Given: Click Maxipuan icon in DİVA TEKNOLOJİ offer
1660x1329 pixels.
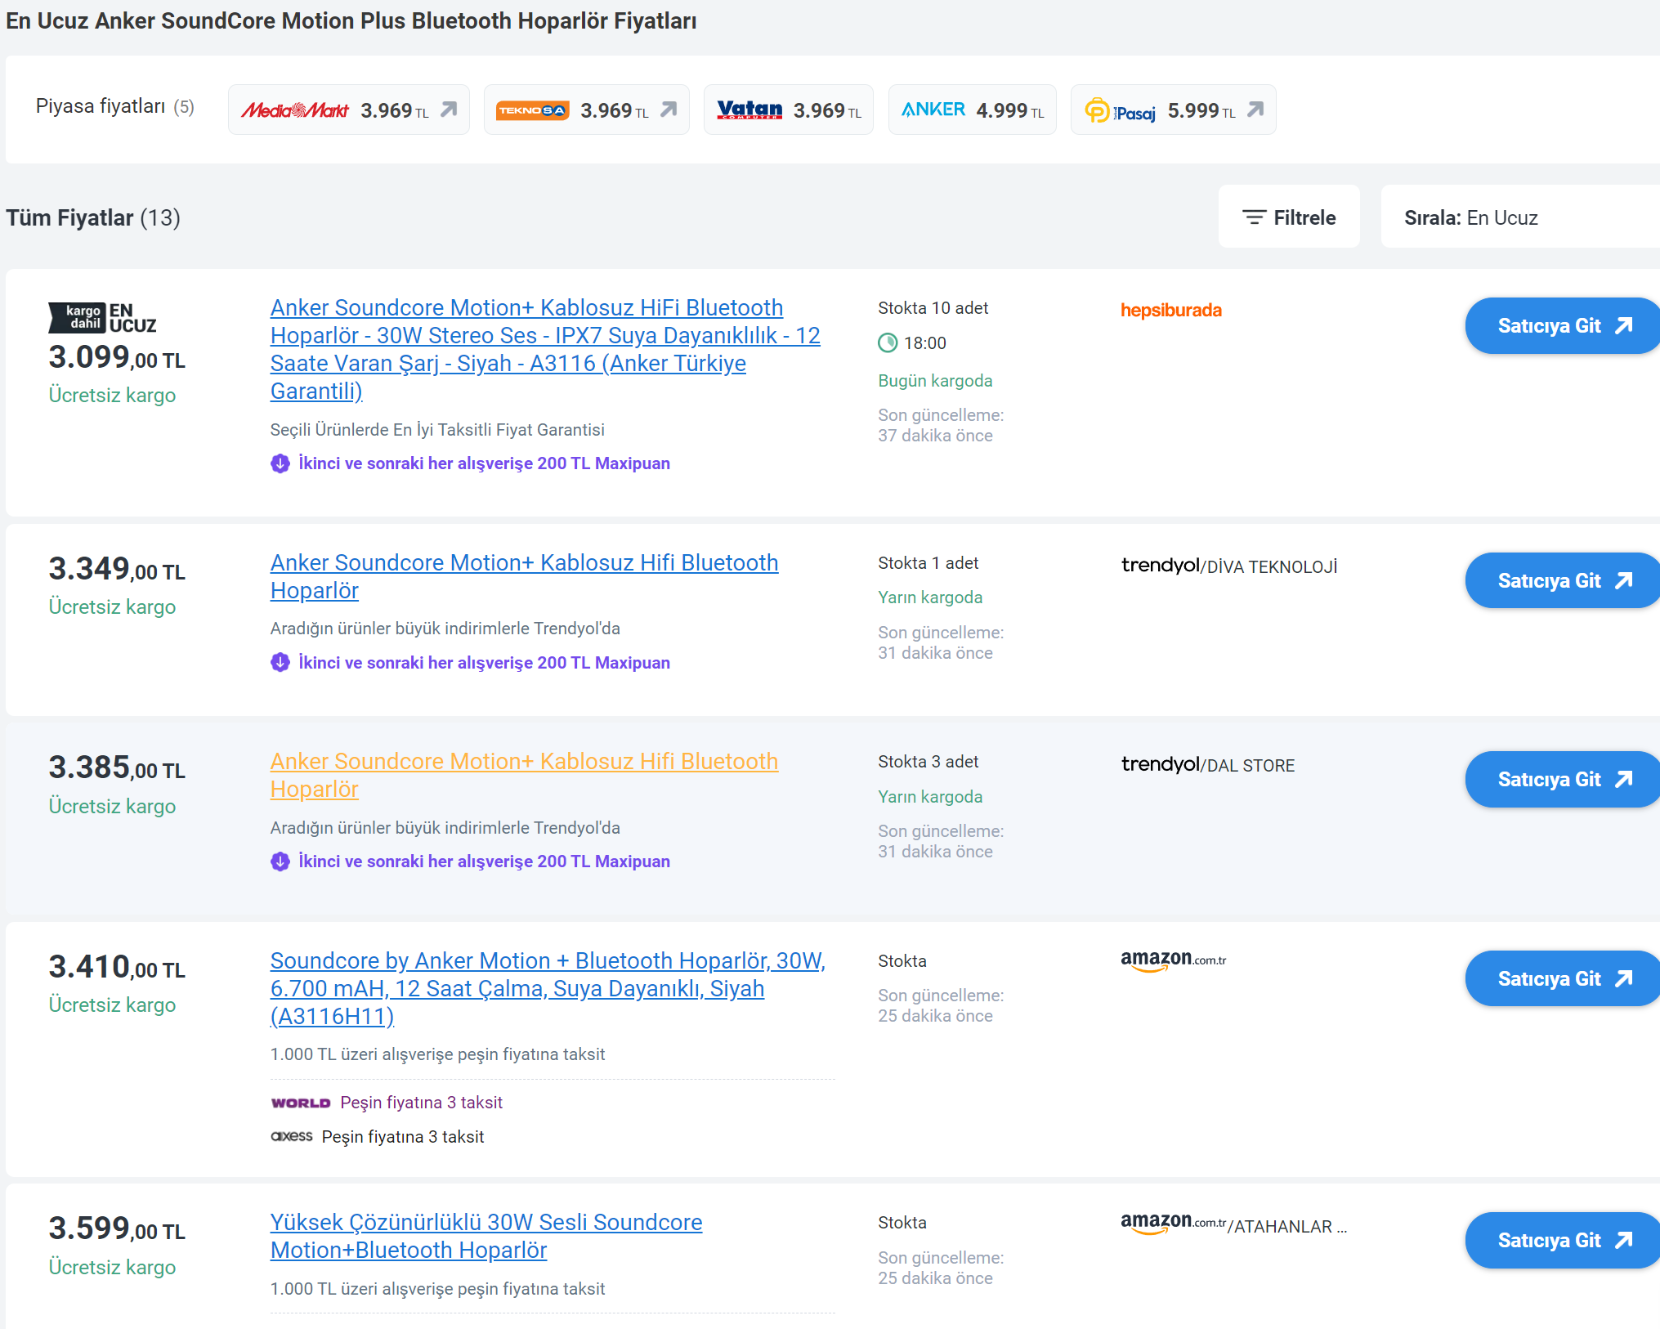Looking at the screenshot, I should pos(280,663).
